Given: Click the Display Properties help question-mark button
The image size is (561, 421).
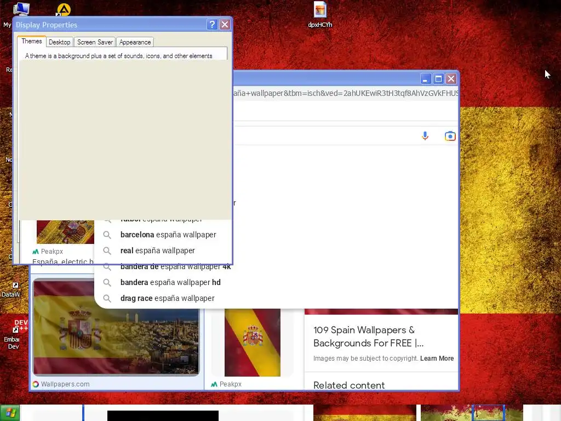Looking at the screenshot, I should click(x=212, y=24).
